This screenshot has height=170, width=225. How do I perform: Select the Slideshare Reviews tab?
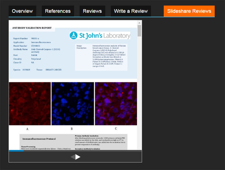coord(189,11)
